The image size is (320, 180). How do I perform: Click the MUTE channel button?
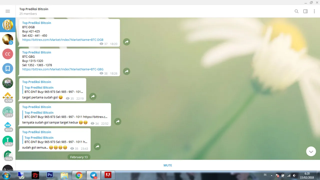point(168,165)
